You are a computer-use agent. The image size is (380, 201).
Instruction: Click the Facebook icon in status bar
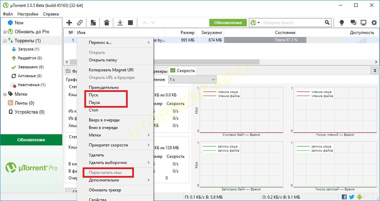pyautogui.click(x=344, y=197)
